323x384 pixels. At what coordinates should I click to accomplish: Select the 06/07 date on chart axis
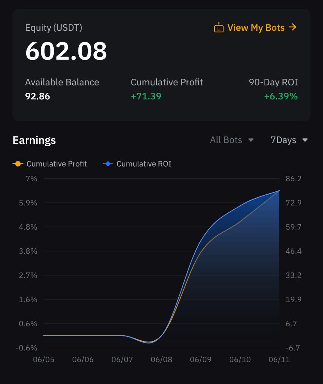(x=122, y=359)
